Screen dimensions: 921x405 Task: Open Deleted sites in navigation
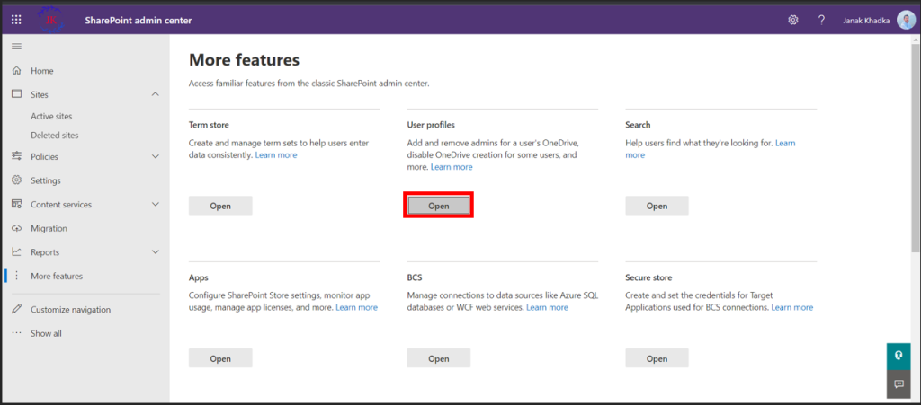55,136
